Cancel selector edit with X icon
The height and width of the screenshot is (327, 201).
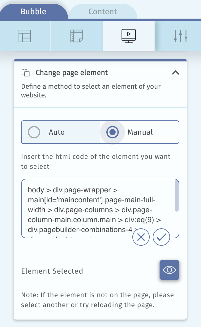(x=141, y=237)
